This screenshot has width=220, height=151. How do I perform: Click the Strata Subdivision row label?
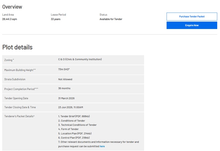pyautogui.click(x=15, y=80)
